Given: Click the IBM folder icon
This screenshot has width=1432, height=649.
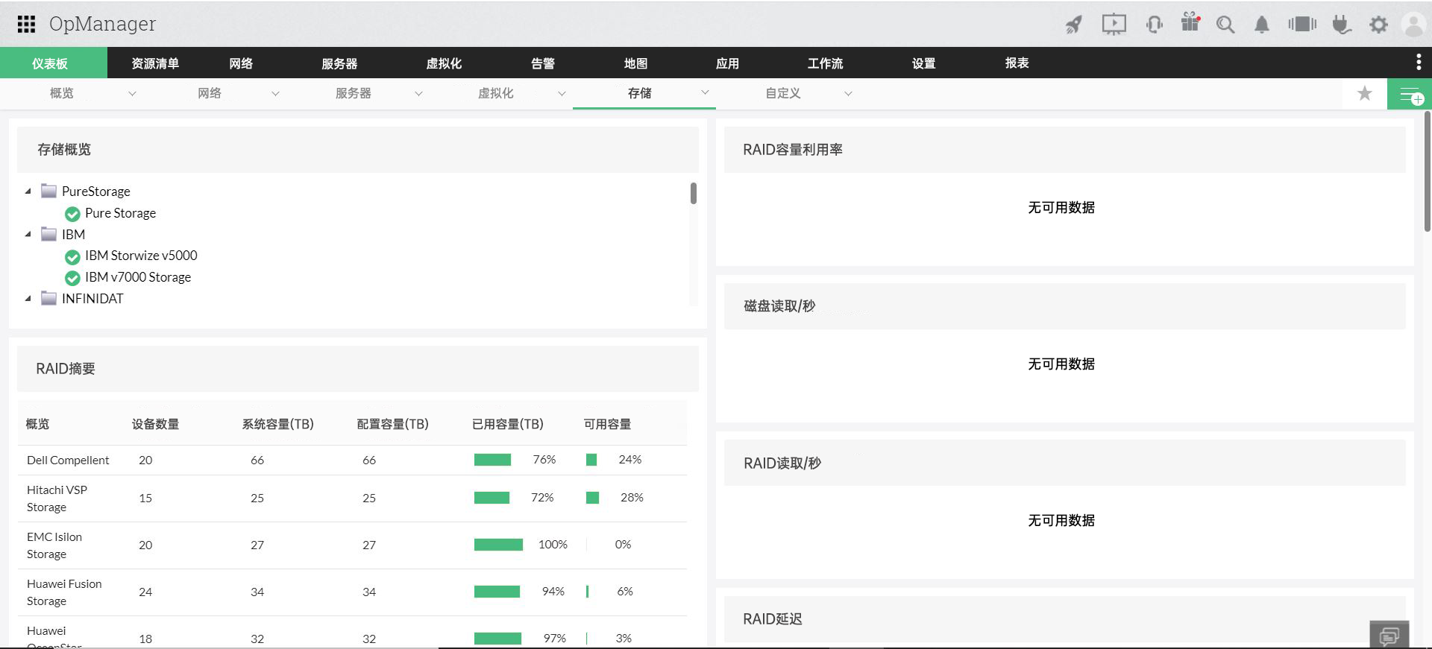Looking at the screenshot, I should [x=48, y=234].
